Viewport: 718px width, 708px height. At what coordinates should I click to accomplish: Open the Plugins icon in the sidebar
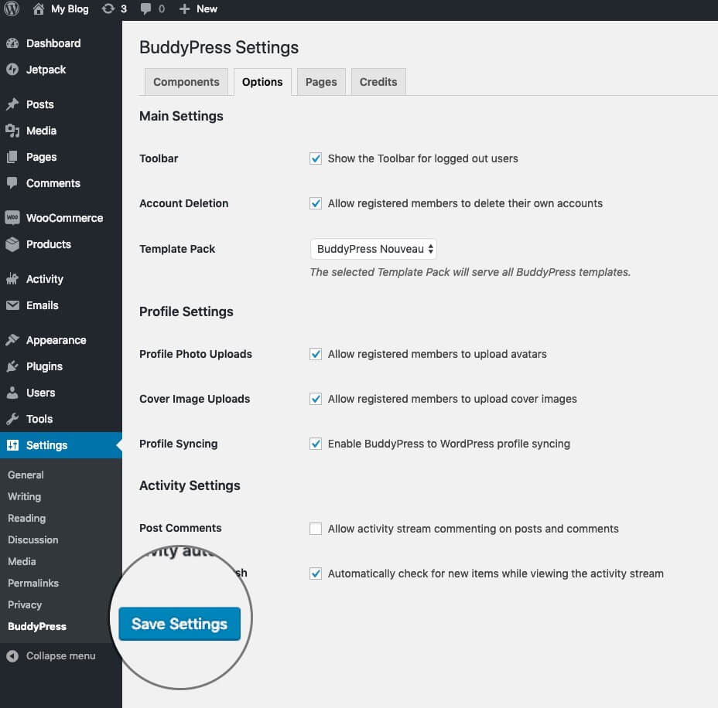click(12, 366)
